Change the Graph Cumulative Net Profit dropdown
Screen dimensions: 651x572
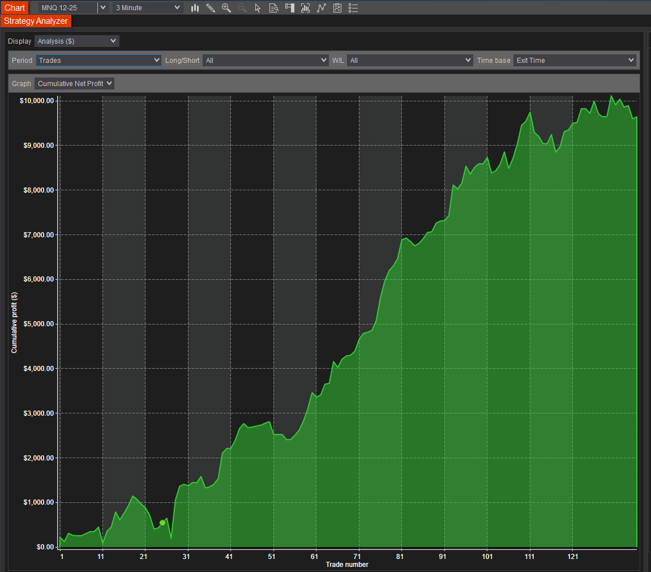pyautogui.click(x=74, y=84)
